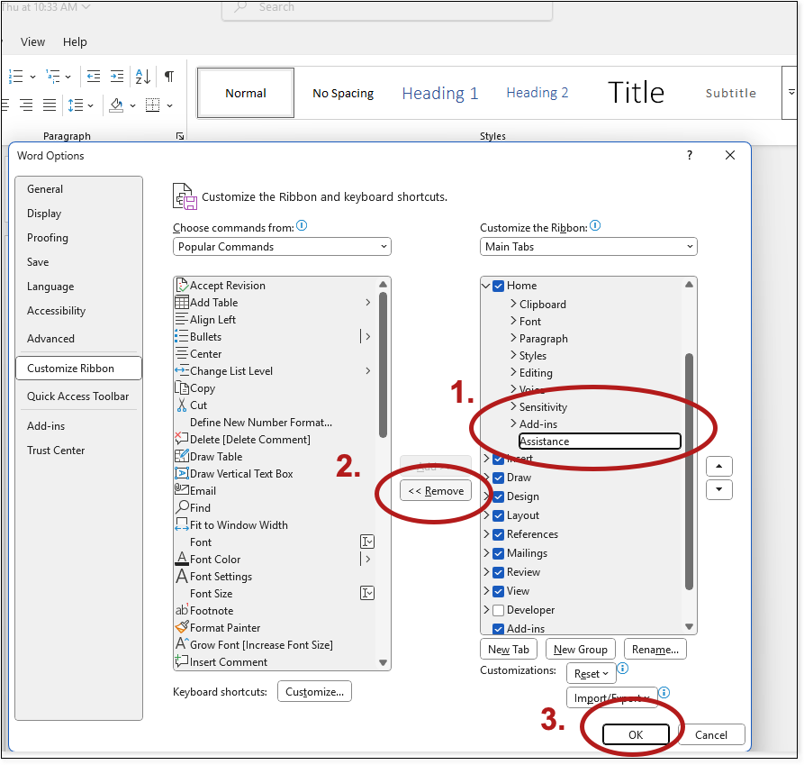This screenshot has width=804, height=765.
Task: Click the help question mark in Word Options
Action: [x=690, y=155]
